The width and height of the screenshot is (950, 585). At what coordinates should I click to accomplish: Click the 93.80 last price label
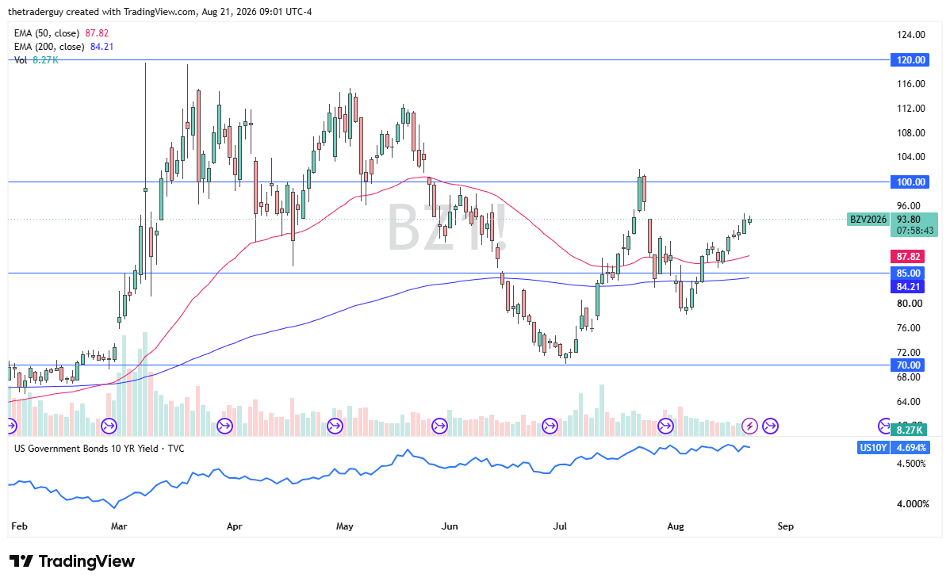[x=909, y=220]
